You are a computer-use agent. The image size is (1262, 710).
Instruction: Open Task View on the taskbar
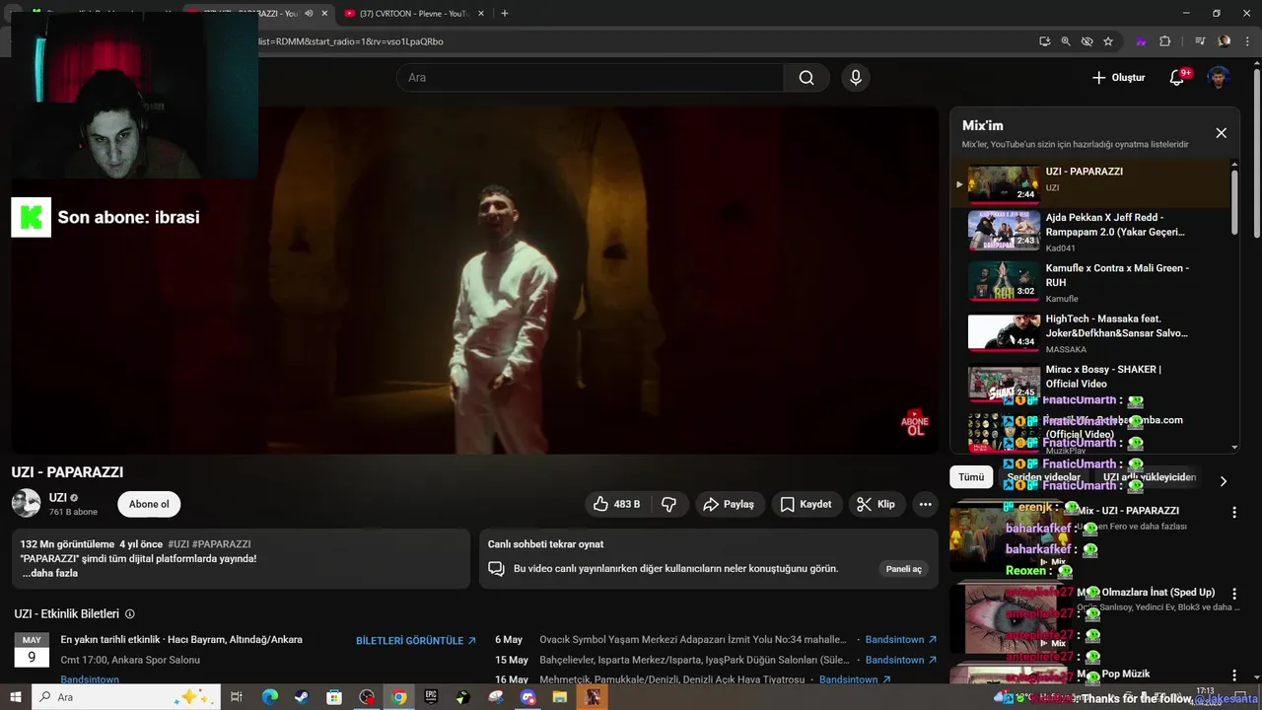pos(237,697)
